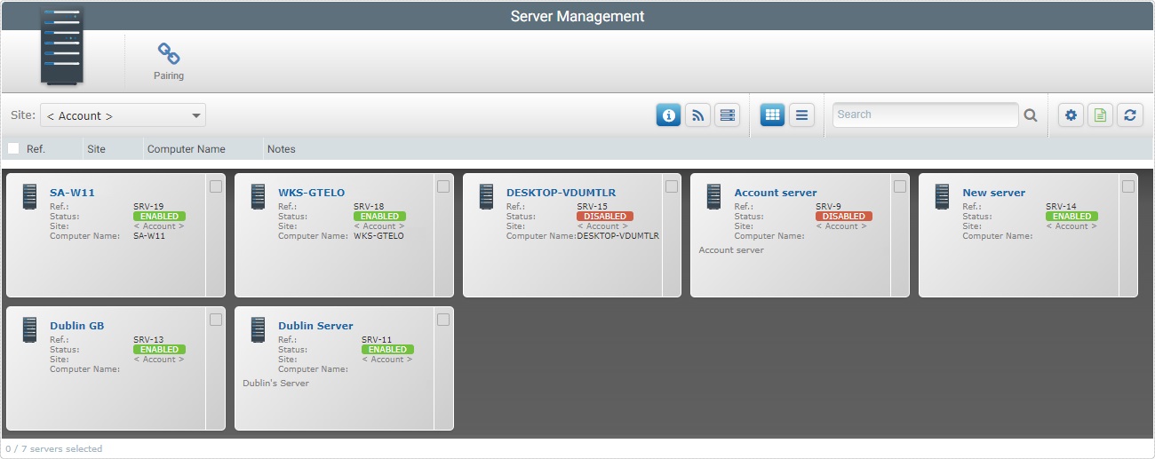The image size is (1155, 459).
Task: Open the Dublin Server title link
Action: pos(315,326)
